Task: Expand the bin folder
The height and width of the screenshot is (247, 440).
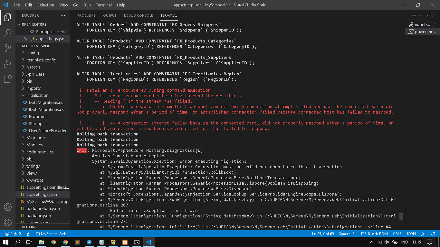Action: [43, 81]
